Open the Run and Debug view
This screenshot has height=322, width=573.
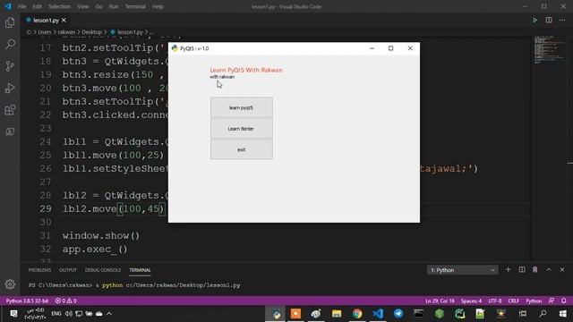pyautogui.click(x=10, y=88)
